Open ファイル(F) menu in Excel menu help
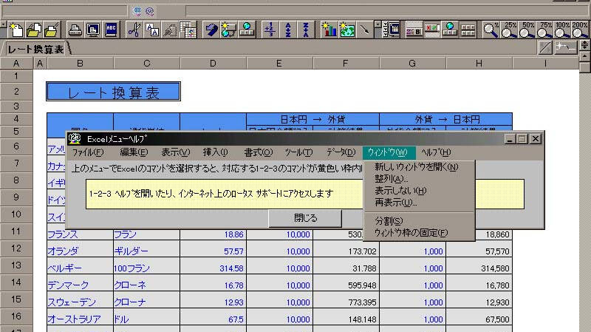The image size is (591, 332). 88,152
